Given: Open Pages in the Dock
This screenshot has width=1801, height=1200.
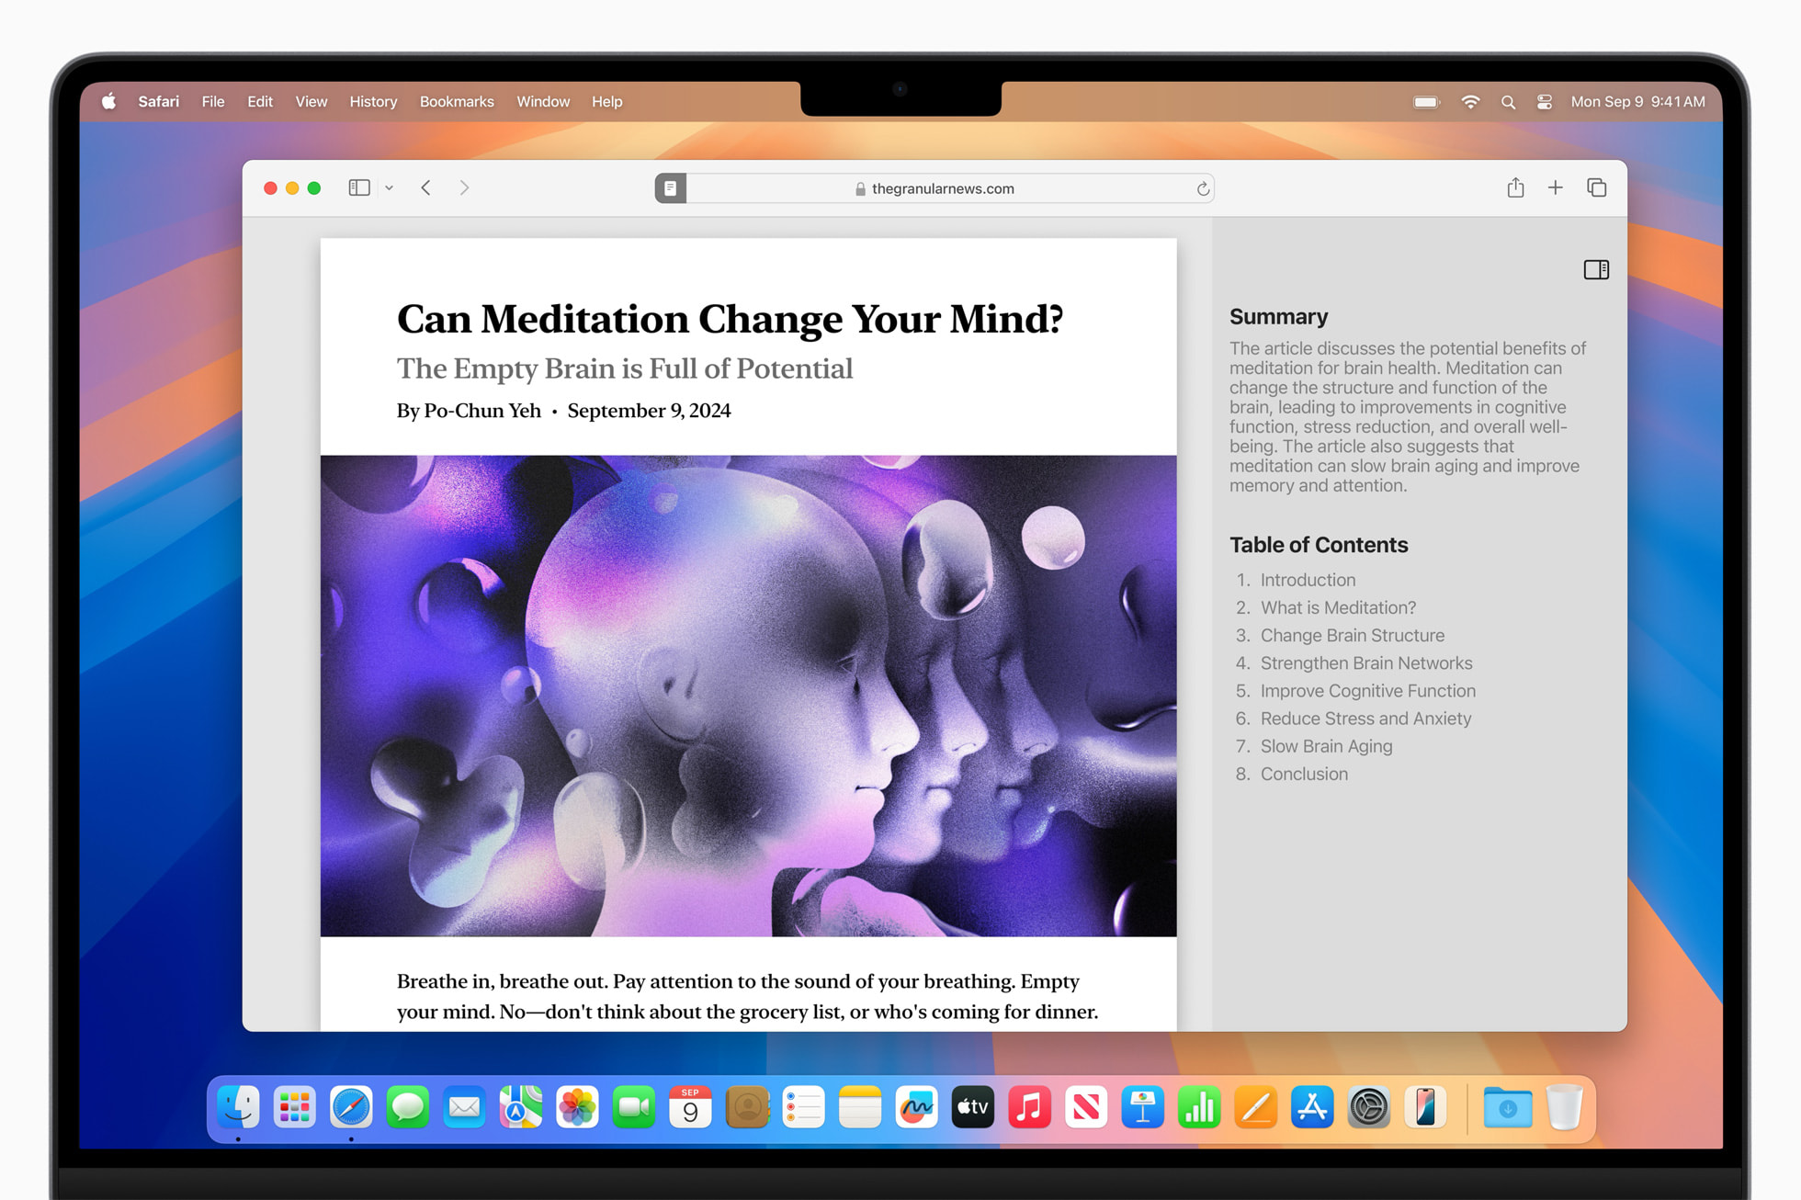Looking at the screenshot, I should click(x=1255, y=1107).
